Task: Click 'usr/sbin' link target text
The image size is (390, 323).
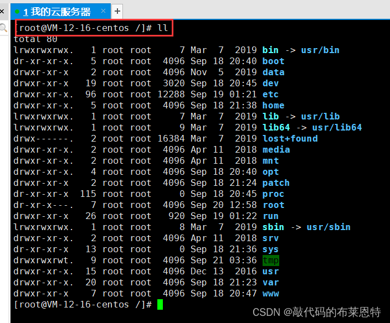Action: pyautogui.click(x=329, y=227)
